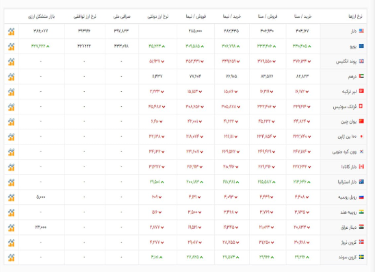Select the خرید / سنا column header
The image size is (375, 272).
click(302, 16)
